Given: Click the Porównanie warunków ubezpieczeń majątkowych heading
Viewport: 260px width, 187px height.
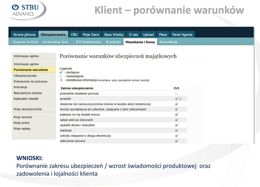Looking at the screenshot, I should pyautogui.click(x=118, y=56).
